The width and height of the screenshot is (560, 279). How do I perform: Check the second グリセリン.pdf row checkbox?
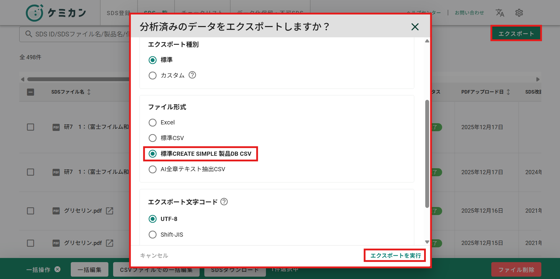(31, 243)
